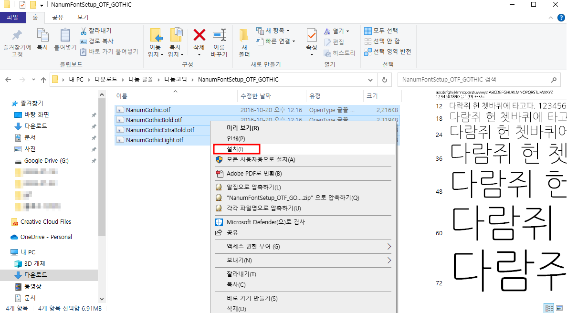Open the 이동 위치 (Move to) ribbon button
The height and width of the screenshot is (313, 567).
click(x=156, y=42)
